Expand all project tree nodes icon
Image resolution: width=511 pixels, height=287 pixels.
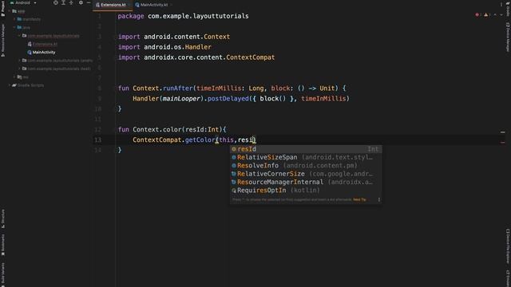click(64, 2)
